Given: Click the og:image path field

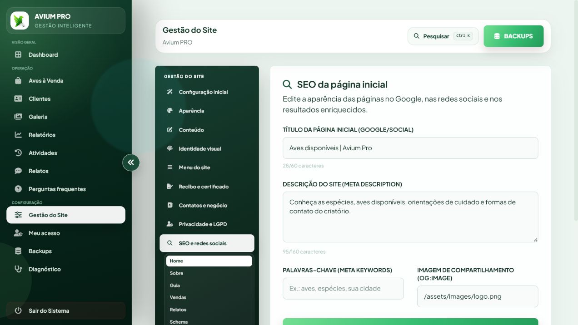Looking at the screenshot, I should click(x=478, y=296).
